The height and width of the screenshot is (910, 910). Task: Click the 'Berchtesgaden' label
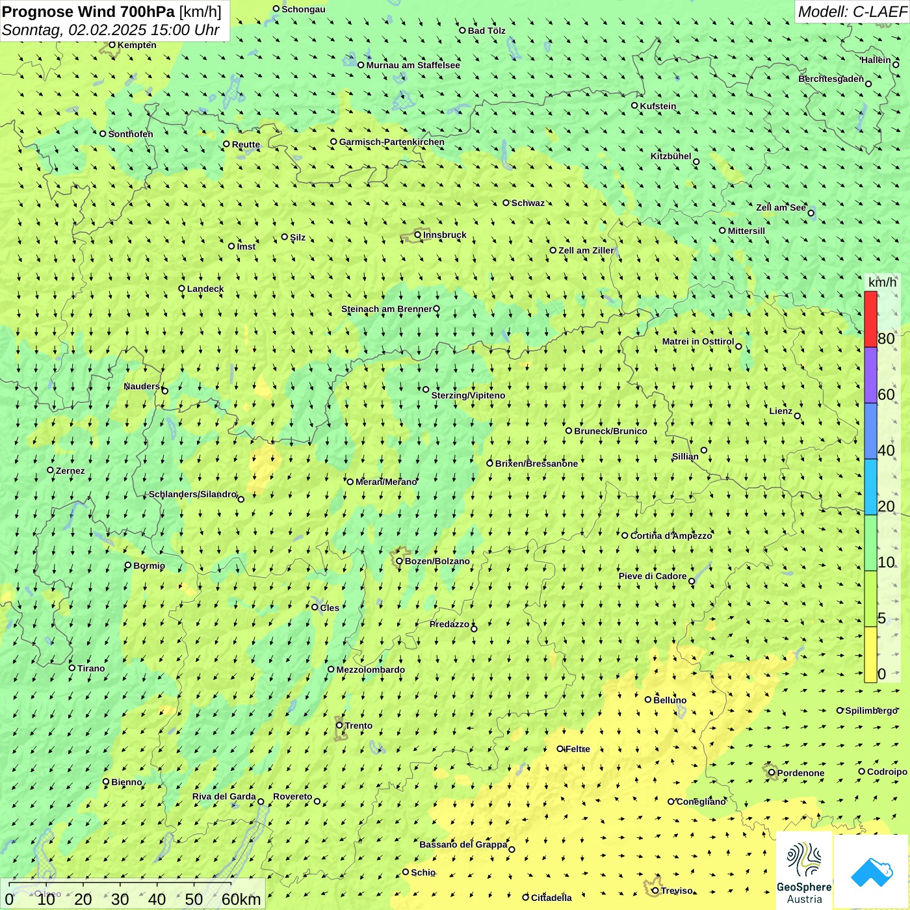point(831,79)
